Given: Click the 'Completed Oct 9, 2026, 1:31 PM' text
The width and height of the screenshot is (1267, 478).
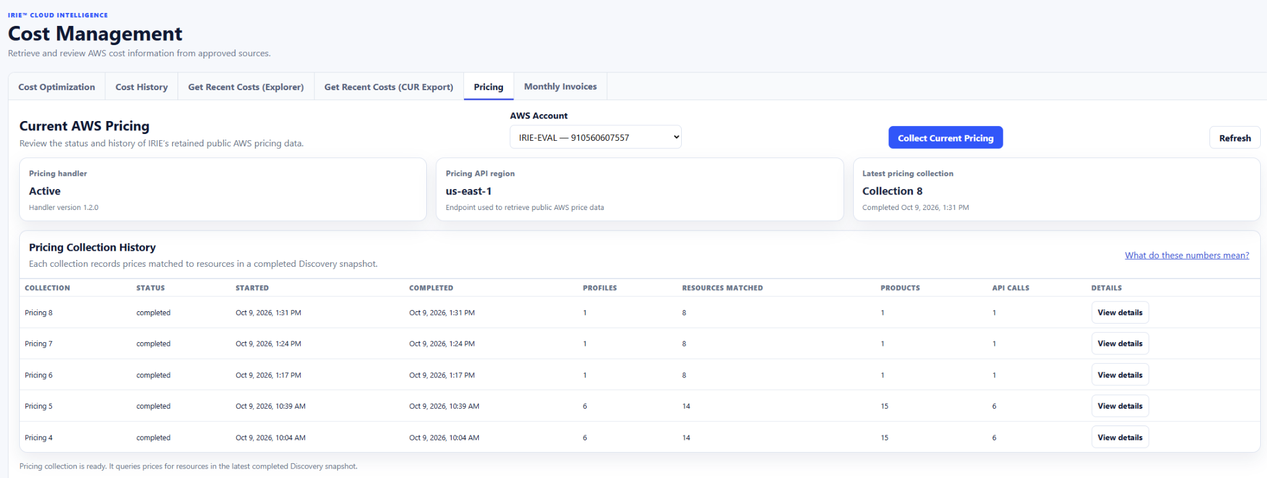Looking at the screenshot, I should tap(916, 208).
